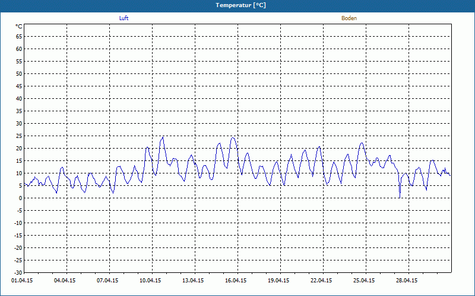Click the 16.04.15 date label

[x=236, y=281]
